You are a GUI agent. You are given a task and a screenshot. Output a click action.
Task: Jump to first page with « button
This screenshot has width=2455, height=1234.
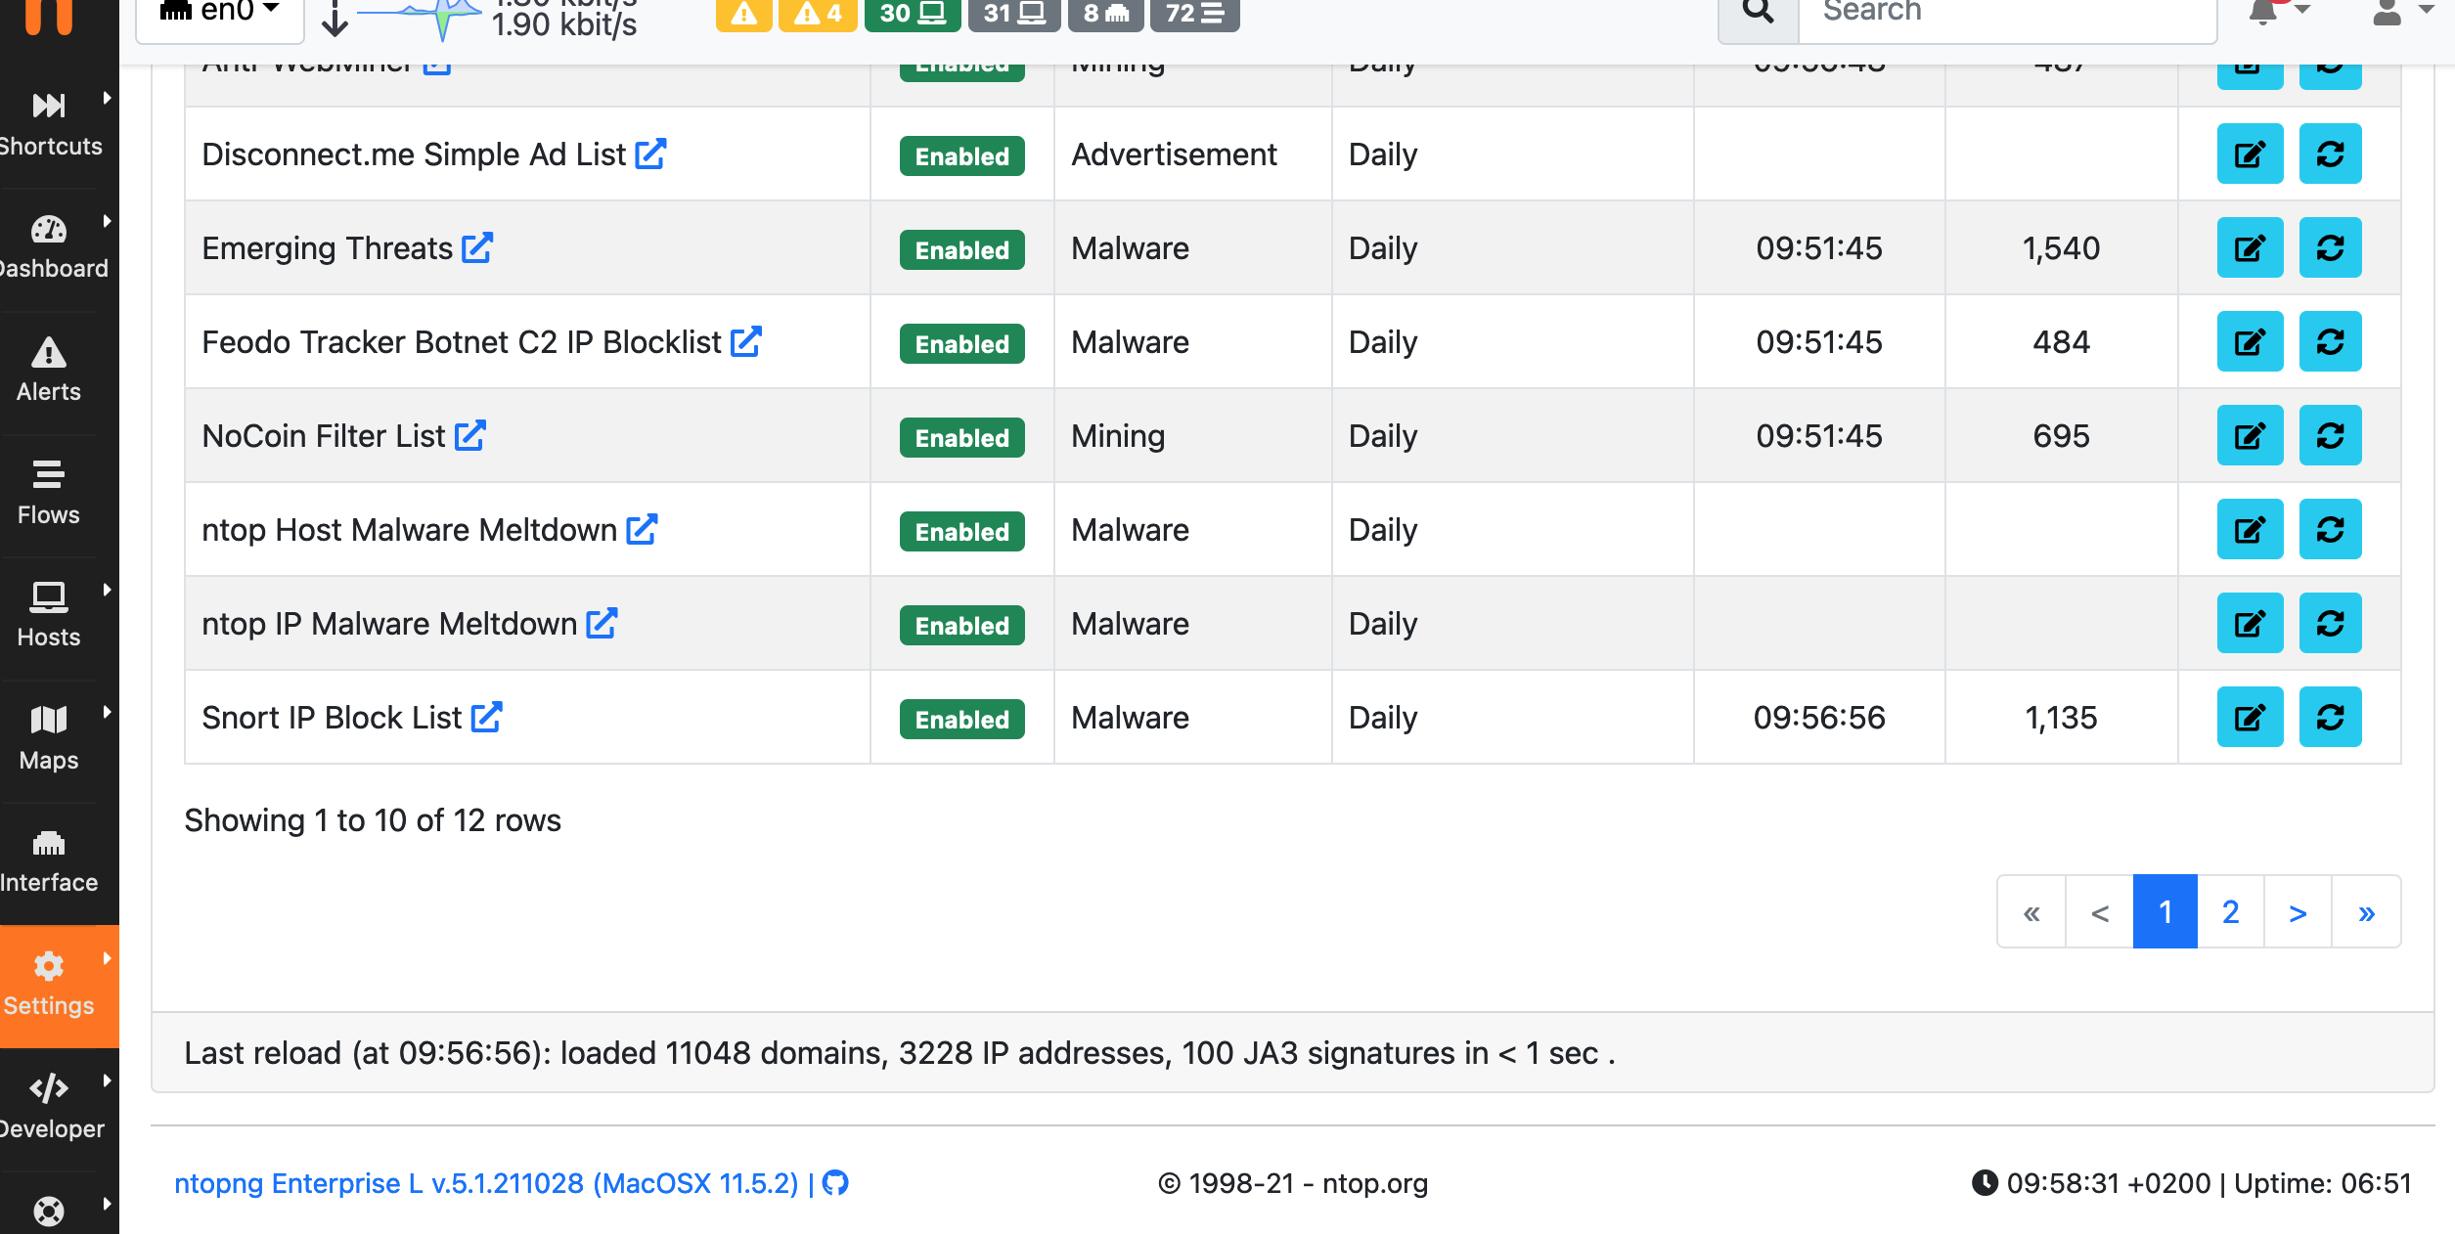click(x=2031, y=911)
